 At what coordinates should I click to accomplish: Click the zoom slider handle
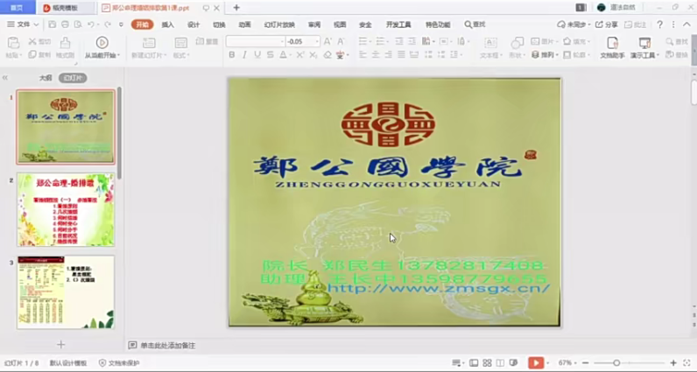[616, 363]
